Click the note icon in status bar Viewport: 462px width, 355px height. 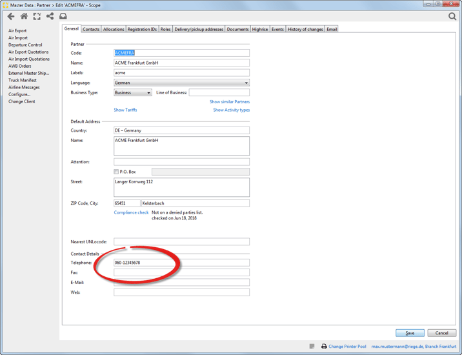pos(312,347)
